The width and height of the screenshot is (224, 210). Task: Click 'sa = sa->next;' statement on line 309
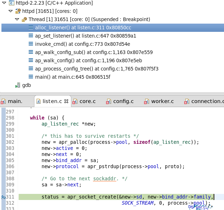click(x=61, y=185)
